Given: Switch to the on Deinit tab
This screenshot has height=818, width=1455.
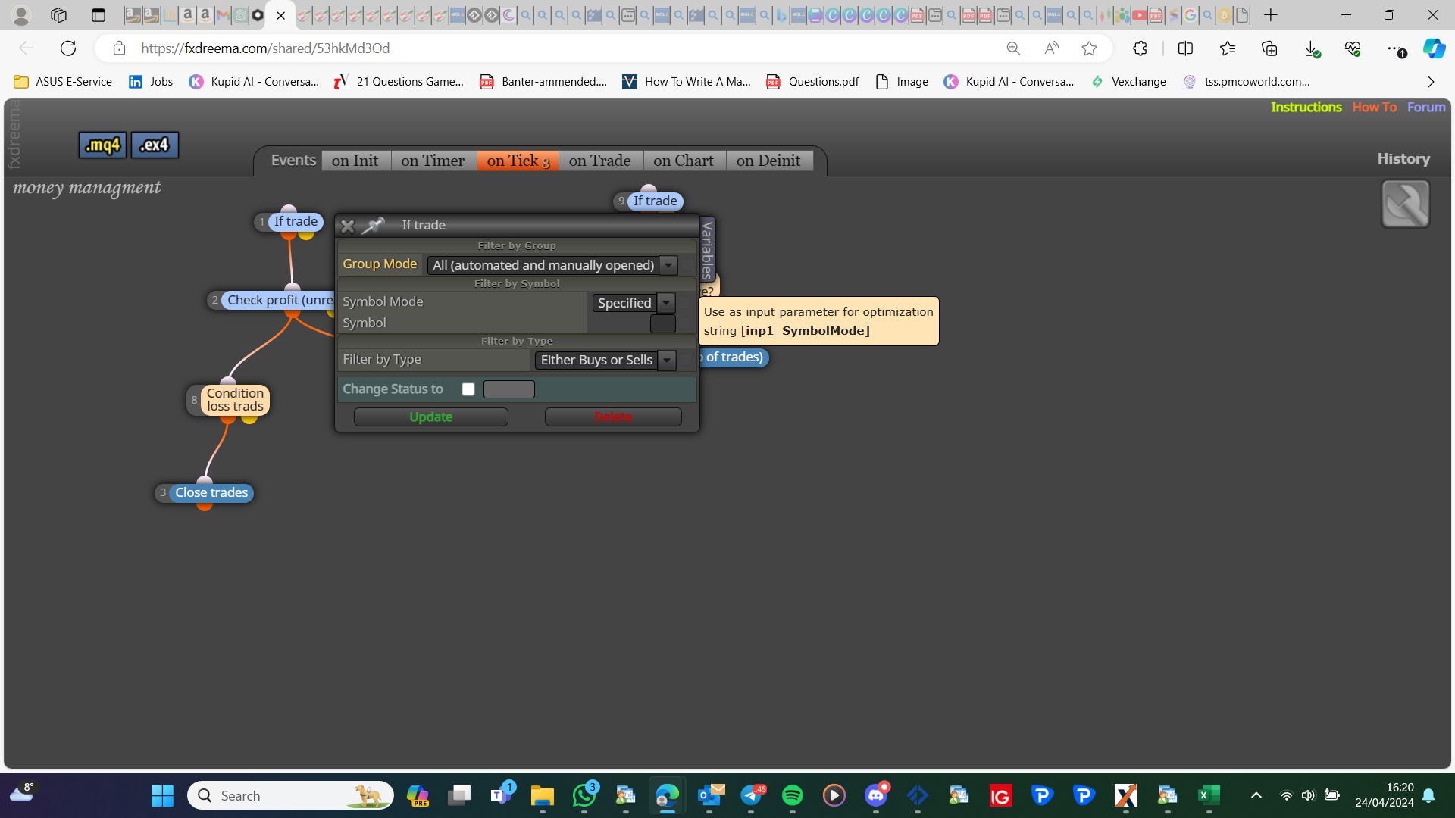Looking at the screenshot, I should click(x=768, y=161).
